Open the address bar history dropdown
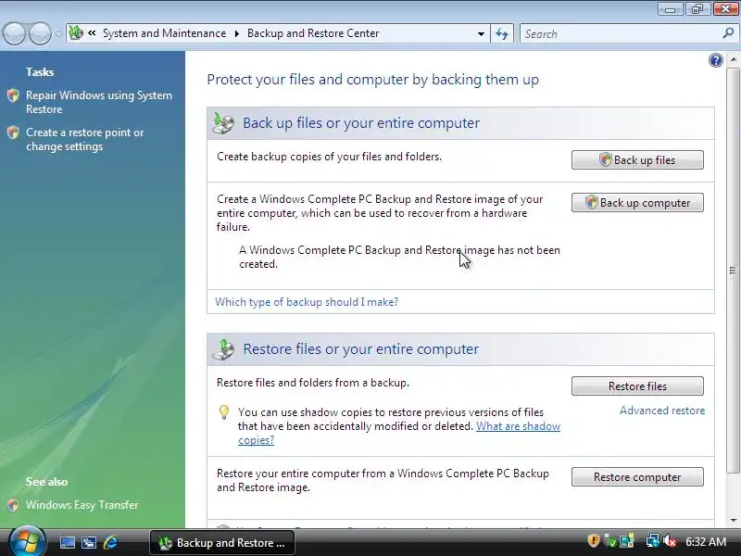Viewport: 741px width, 556px height. 481,33
